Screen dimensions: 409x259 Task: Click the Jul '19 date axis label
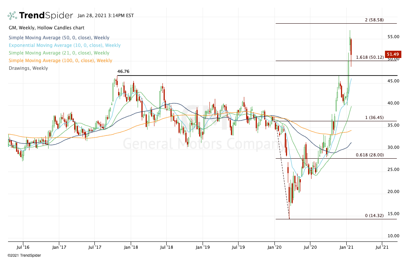click(238, 247)
